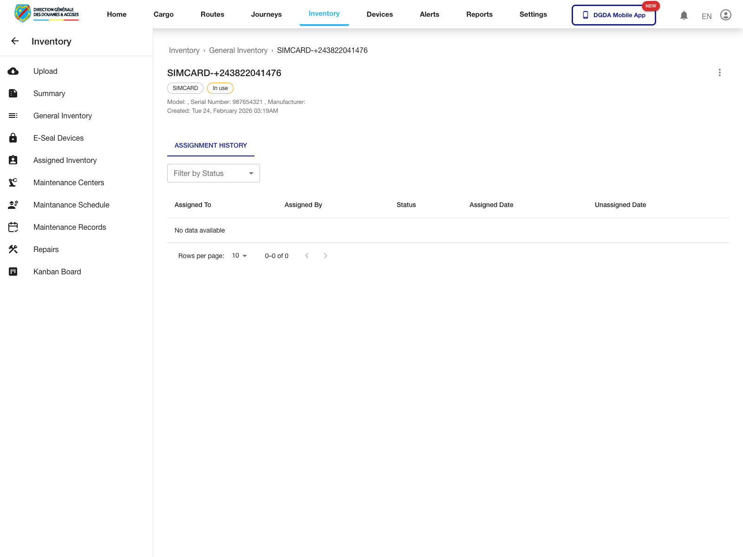Click the Upload cloud icon

coord(13,71)
